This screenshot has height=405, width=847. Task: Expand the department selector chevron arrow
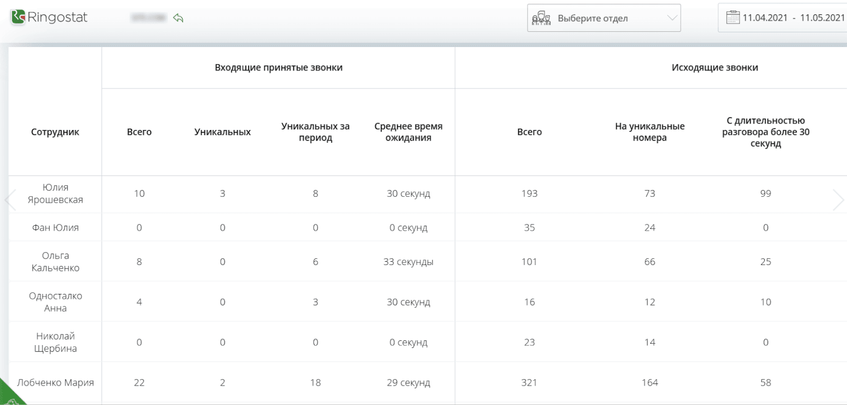(672, 18)
